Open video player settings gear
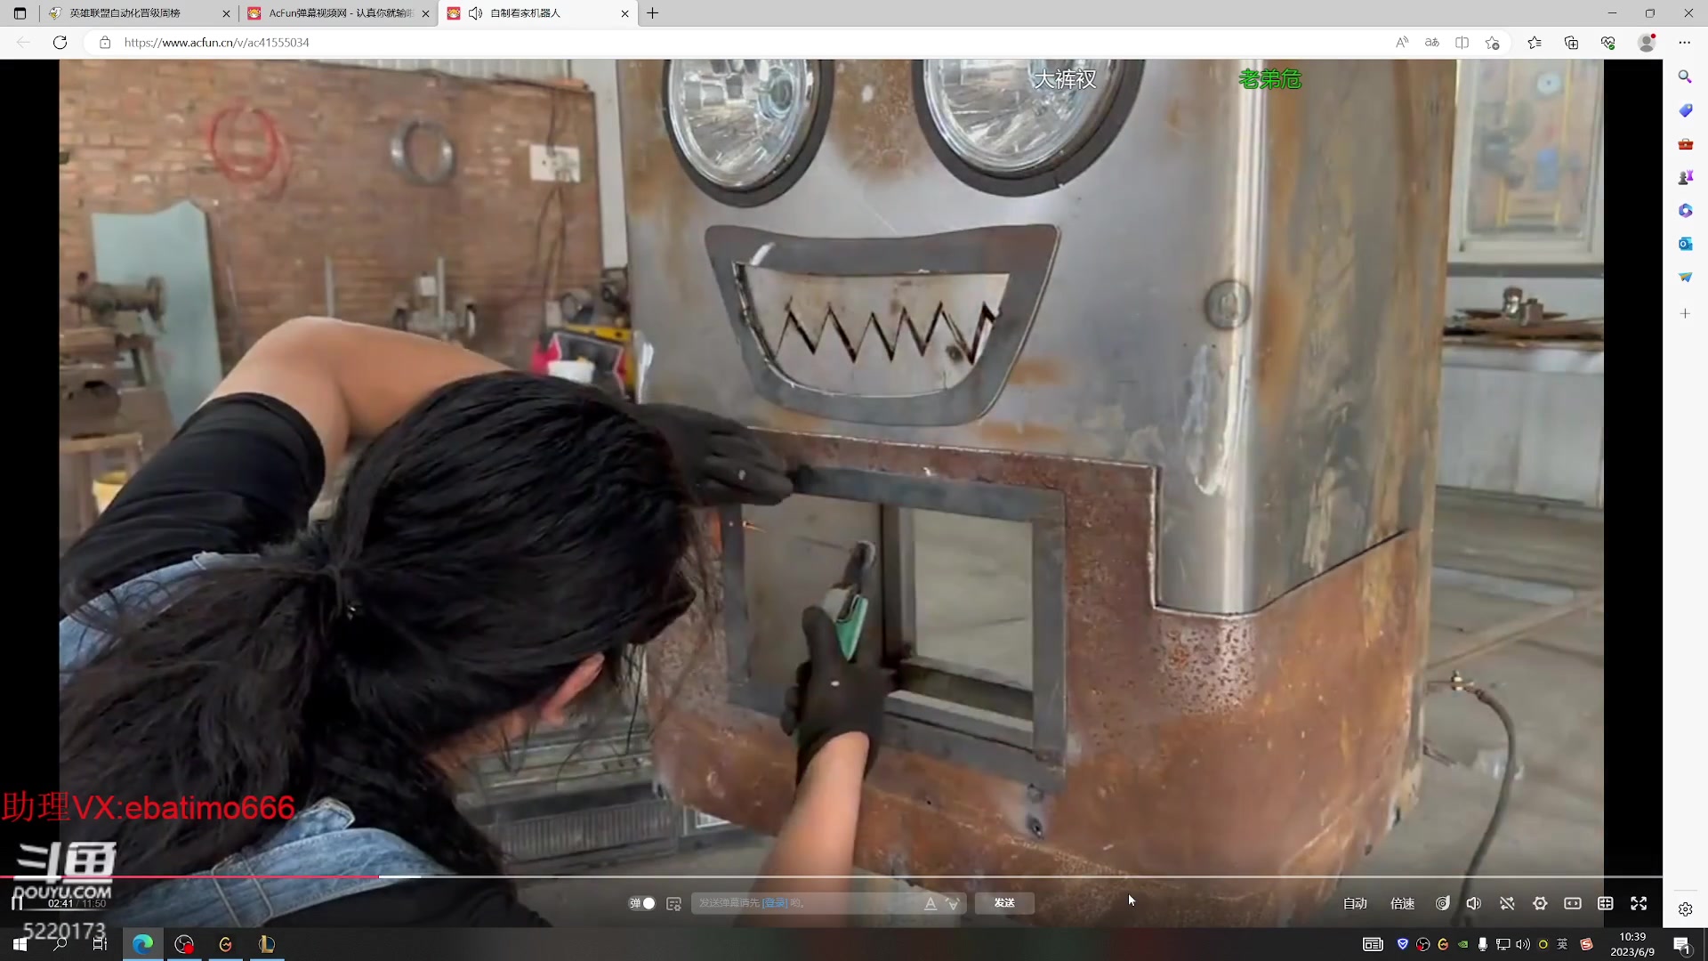 1540,903
